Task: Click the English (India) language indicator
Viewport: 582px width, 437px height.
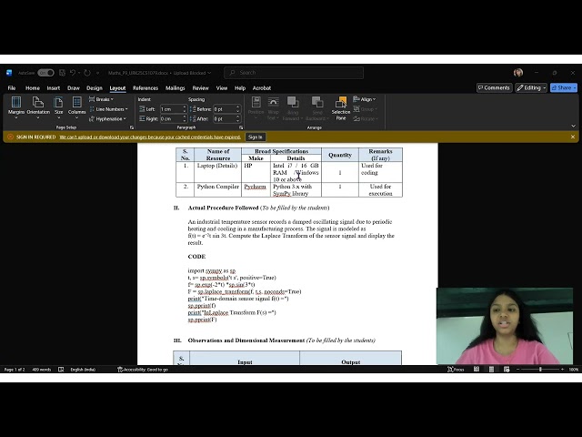Action: point(83,370)
